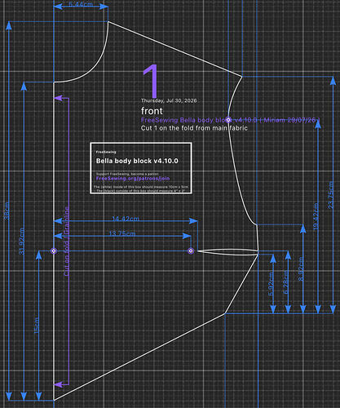
Task: Click the 19.42cm vertical dimension label
Action: pyautogui.click(x=316, y=216)
